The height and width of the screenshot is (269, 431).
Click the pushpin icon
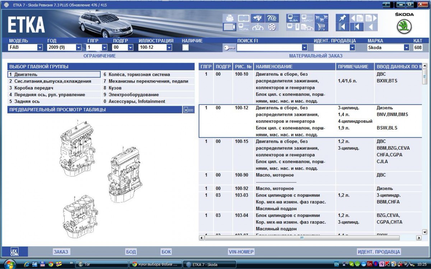pyautogui.click(x=342, y=18)
